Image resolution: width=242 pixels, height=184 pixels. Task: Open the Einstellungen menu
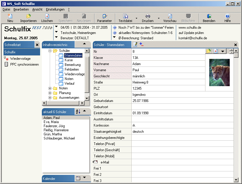55,9
